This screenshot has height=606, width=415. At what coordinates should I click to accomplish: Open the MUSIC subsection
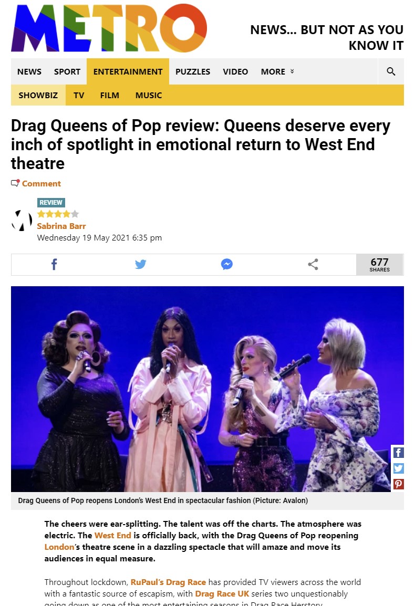point(149,95)
